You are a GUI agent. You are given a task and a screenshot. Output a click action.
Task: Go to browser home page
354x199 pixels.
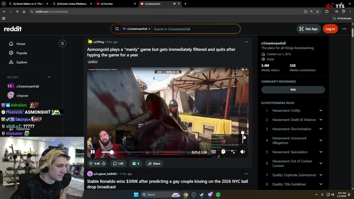click(24, 12)
